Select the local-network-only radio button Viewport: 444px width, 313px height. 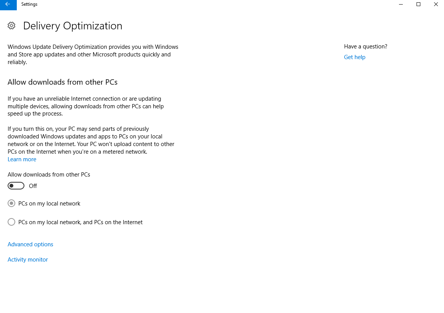point(11,204)
